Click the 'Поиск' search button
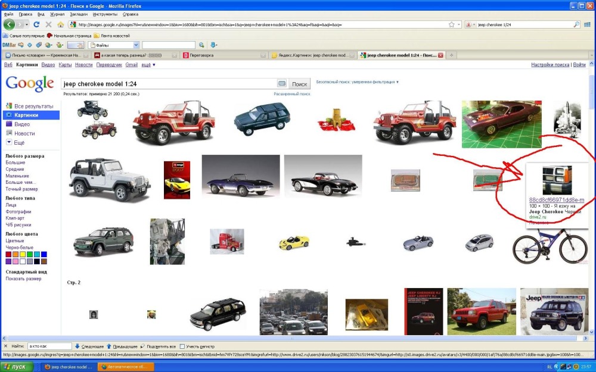596x372 pixels. click(299, 84)
